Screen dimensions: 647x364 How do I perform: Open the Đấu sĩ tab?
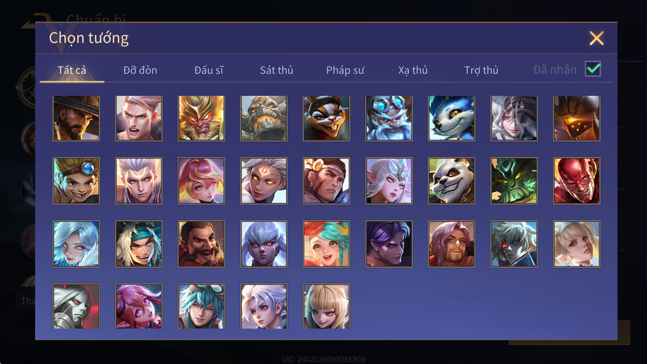point(209,70)
